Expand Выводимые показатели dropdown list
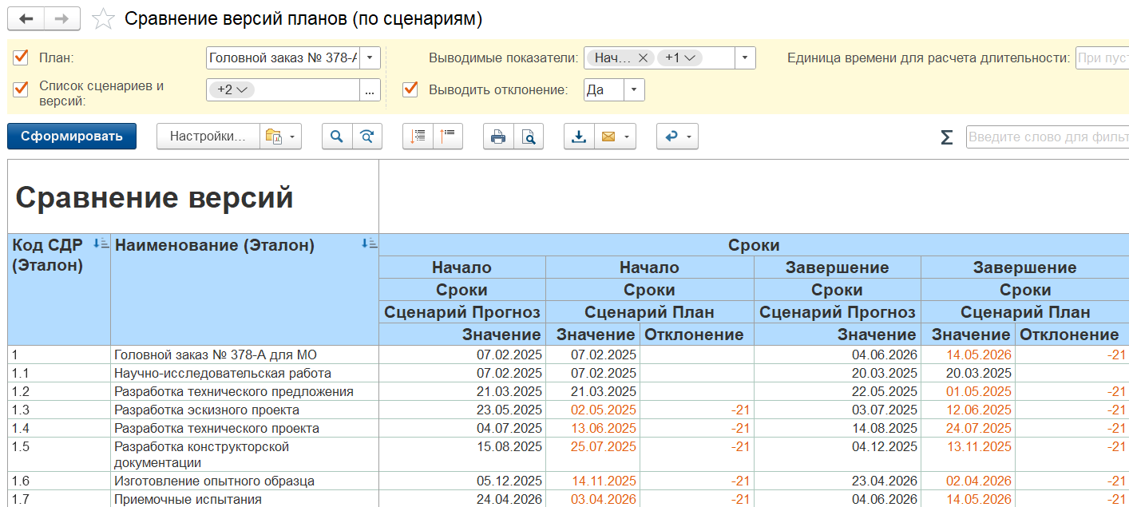 (x=744, y=57)
